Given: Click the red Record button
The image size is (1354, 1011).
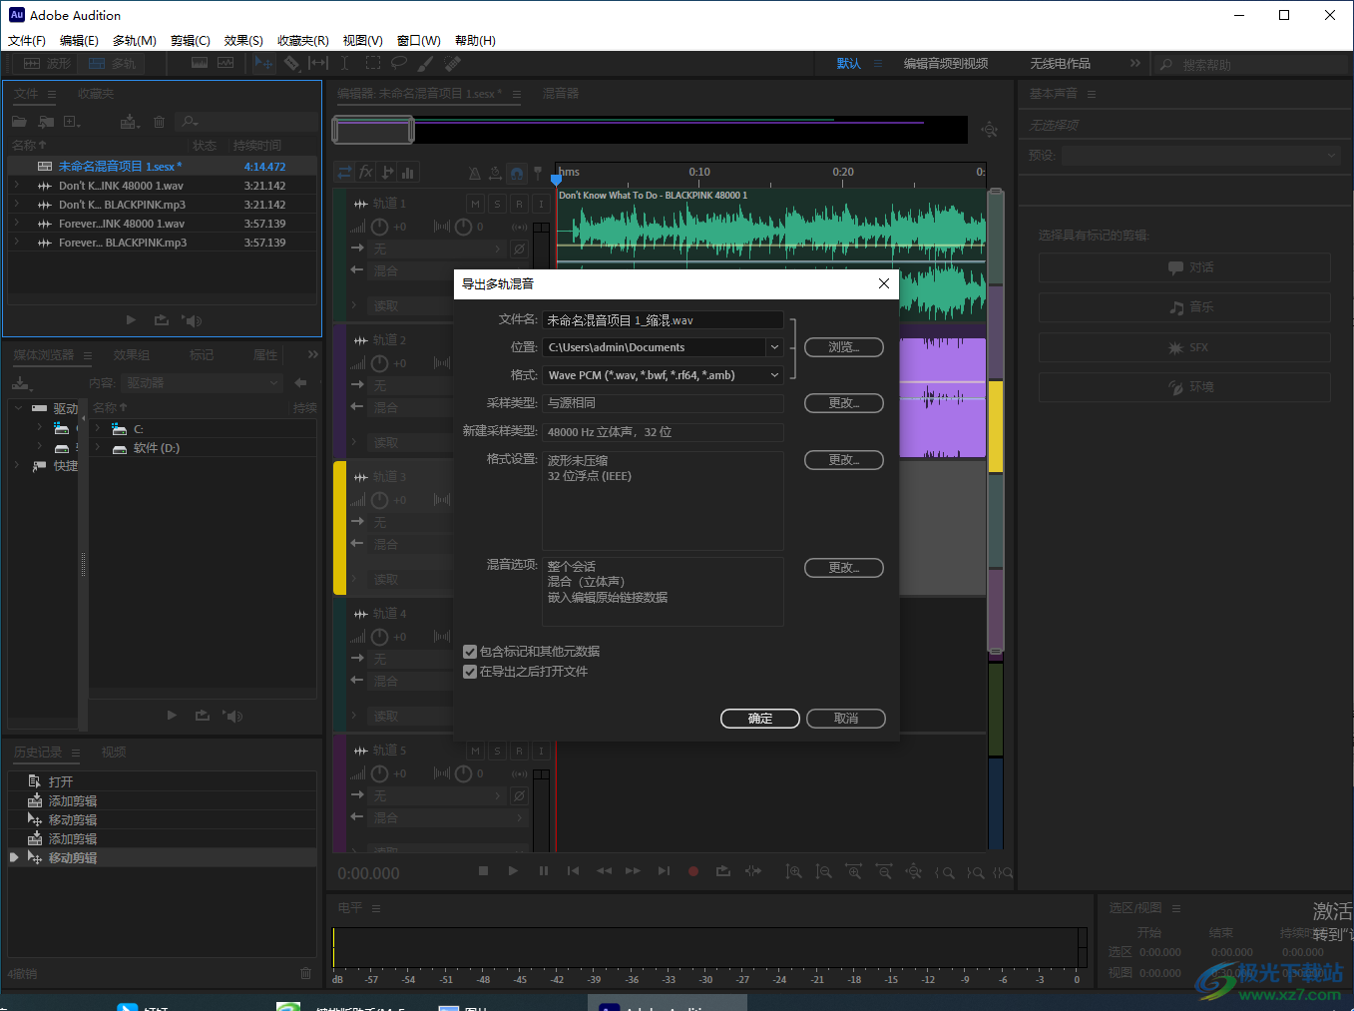Looking at the screenshot, I should point(693,871).
